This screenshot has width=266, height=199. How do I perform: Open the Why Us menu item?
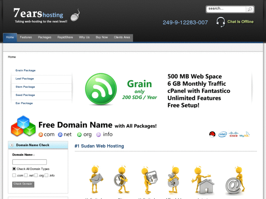pos(84,37)
